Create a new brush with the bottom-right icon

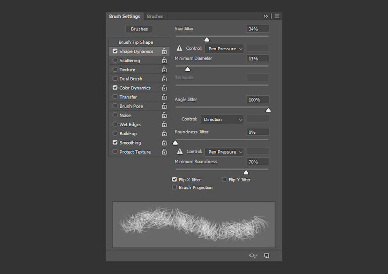267,256
